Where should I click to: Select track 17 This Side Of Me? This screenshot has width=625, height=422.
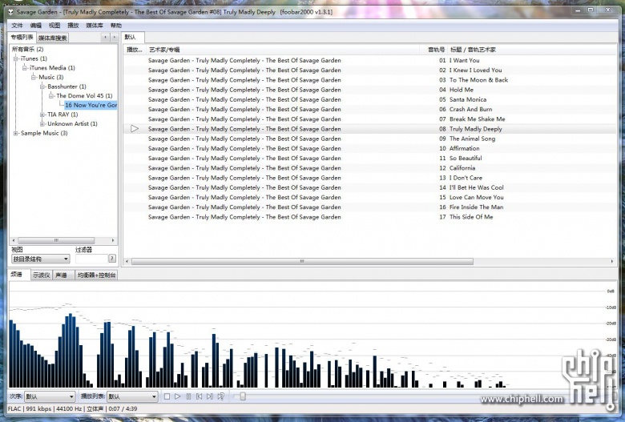[369, 217]
